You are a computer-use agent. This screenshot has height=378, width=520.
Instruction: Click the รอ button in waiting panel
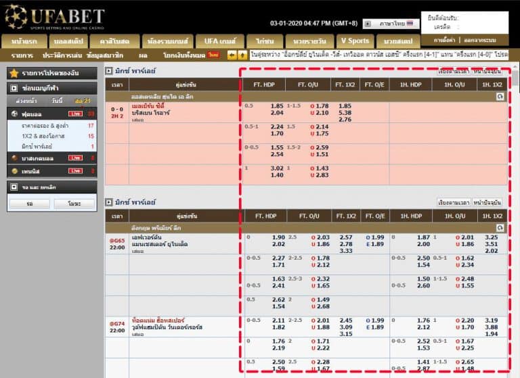30,204
